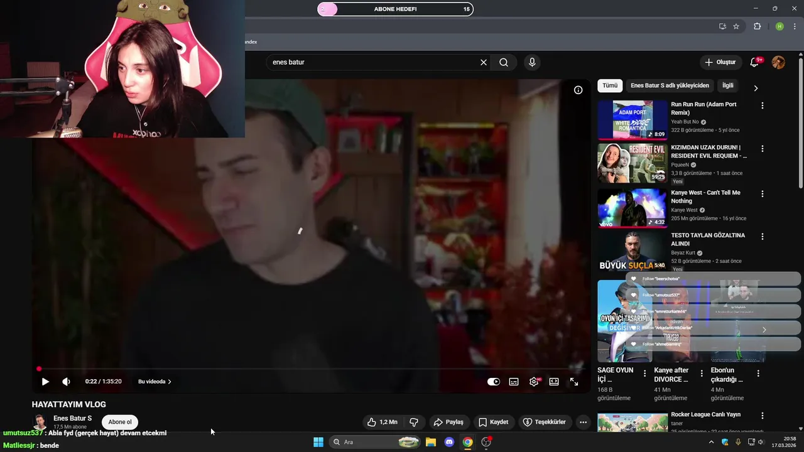Click the YouTube page vertical scrollbar
Screen dimensions: 804x452
coord(800,123)
